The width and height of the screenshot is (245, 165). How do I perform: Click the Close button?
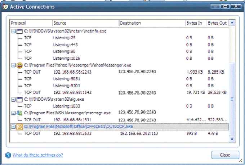(x=225, y=155)
